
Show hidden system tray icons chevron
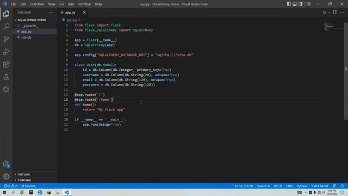tap(306, 192)
